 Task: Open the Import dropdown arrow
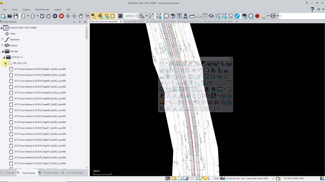click(28, 16)
